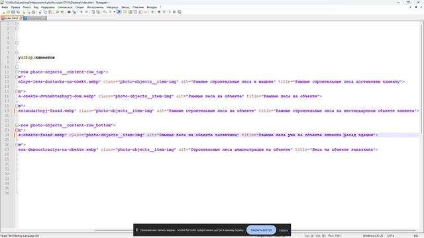Collapse fold marker at line 11 row_top

coord(17,72)
